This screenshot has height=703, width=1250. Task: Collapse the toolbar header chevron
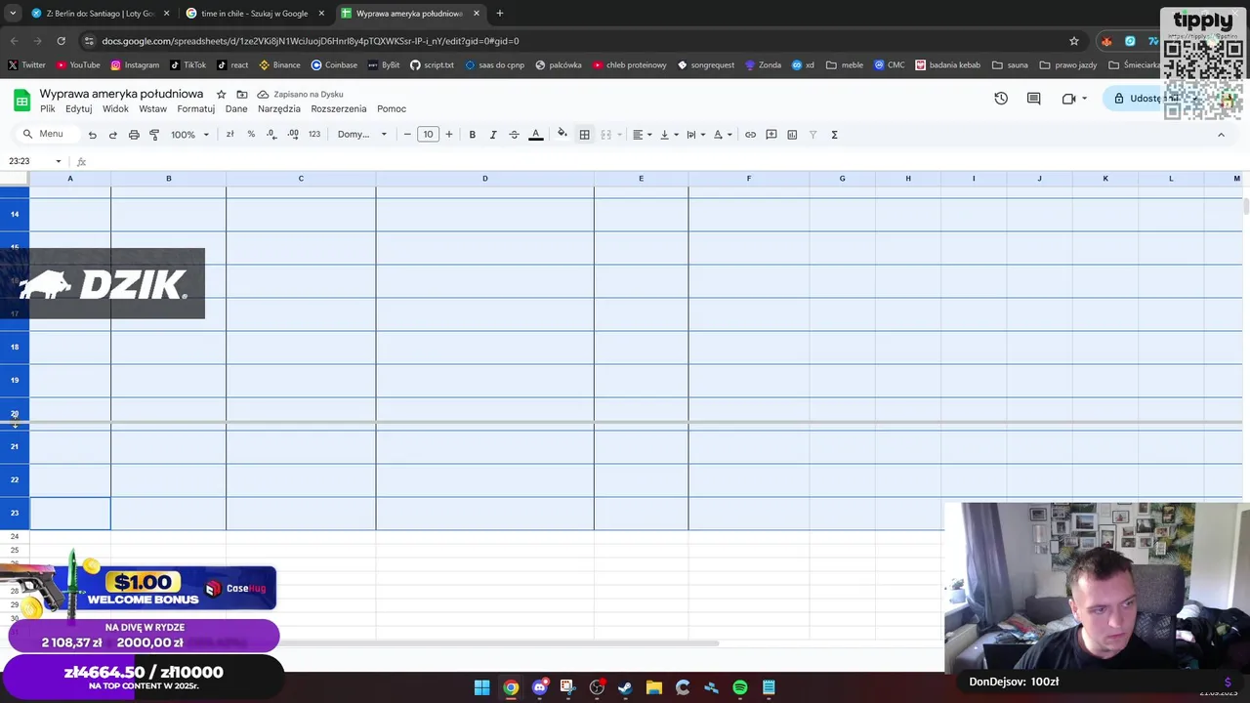point(1221,135)
